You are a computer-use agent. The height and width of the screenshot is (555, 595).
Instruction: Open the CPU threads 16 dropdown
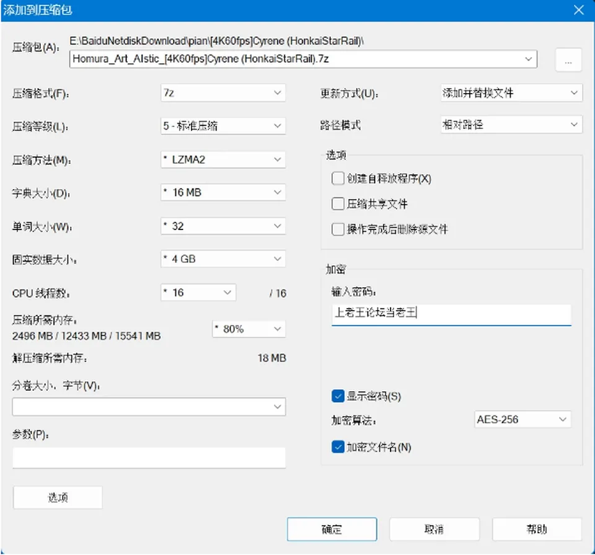coord(198,292)
